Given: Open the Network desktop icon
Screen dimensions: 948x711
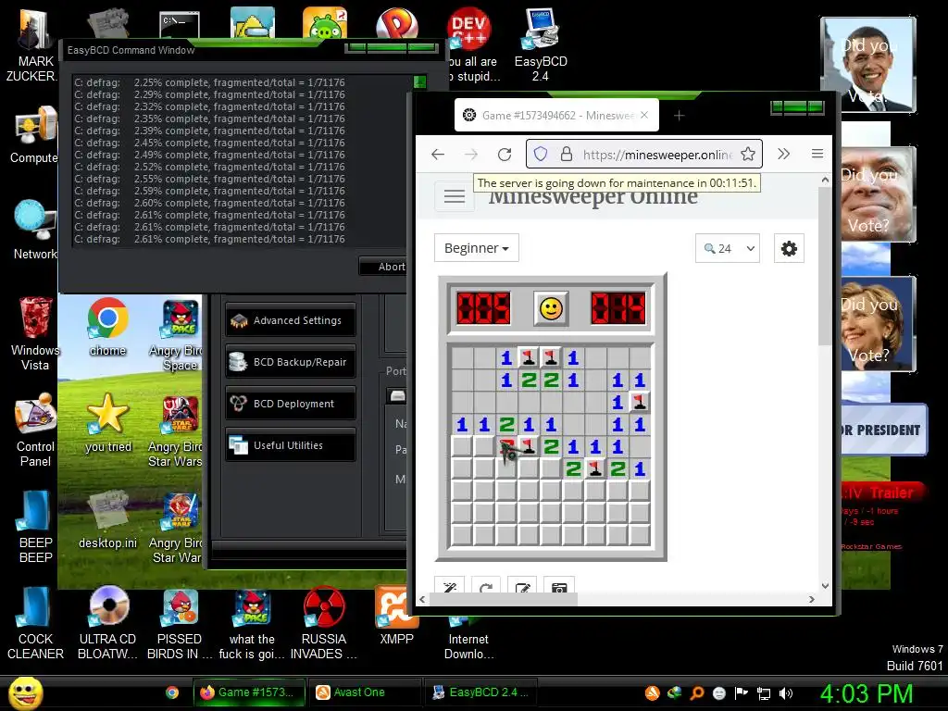Looking at the screenshot, I should click(x=35, y=230).
